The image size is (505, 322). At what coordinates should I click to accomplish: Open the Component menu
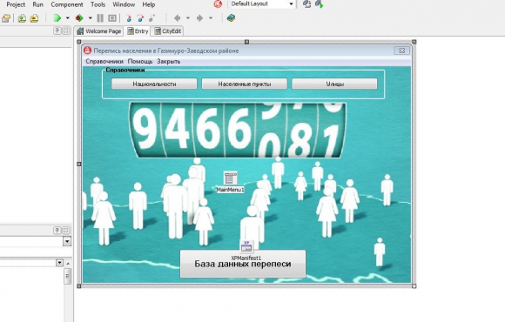coord(67,4)
